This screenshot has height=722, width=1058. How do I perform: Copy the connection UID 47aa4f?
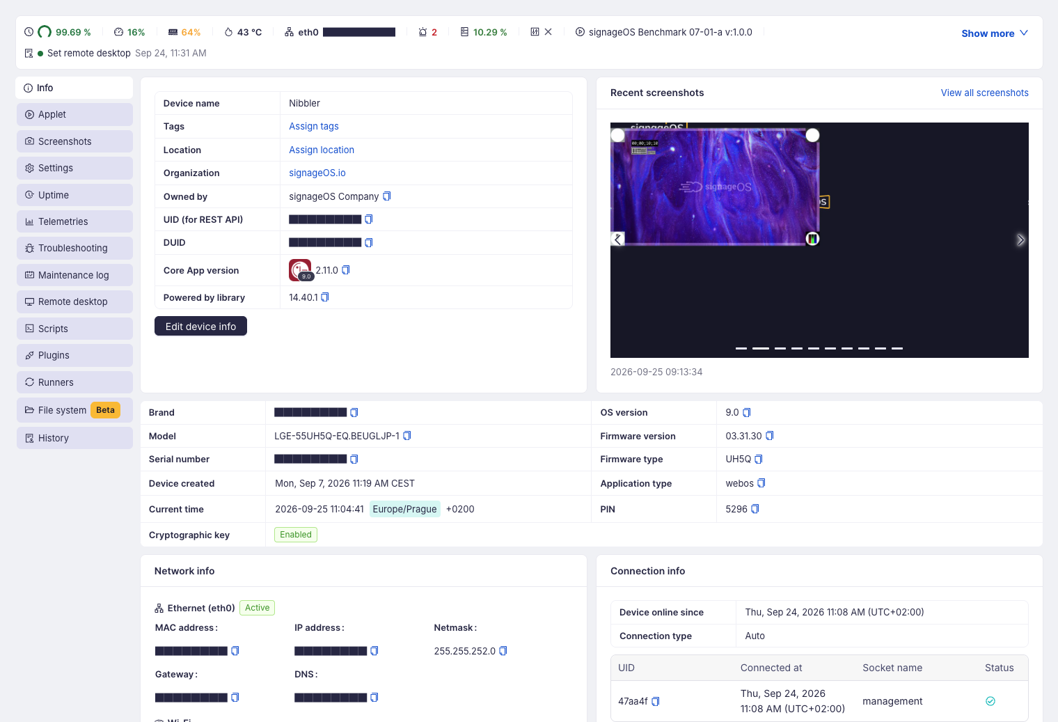coord(656,702)
